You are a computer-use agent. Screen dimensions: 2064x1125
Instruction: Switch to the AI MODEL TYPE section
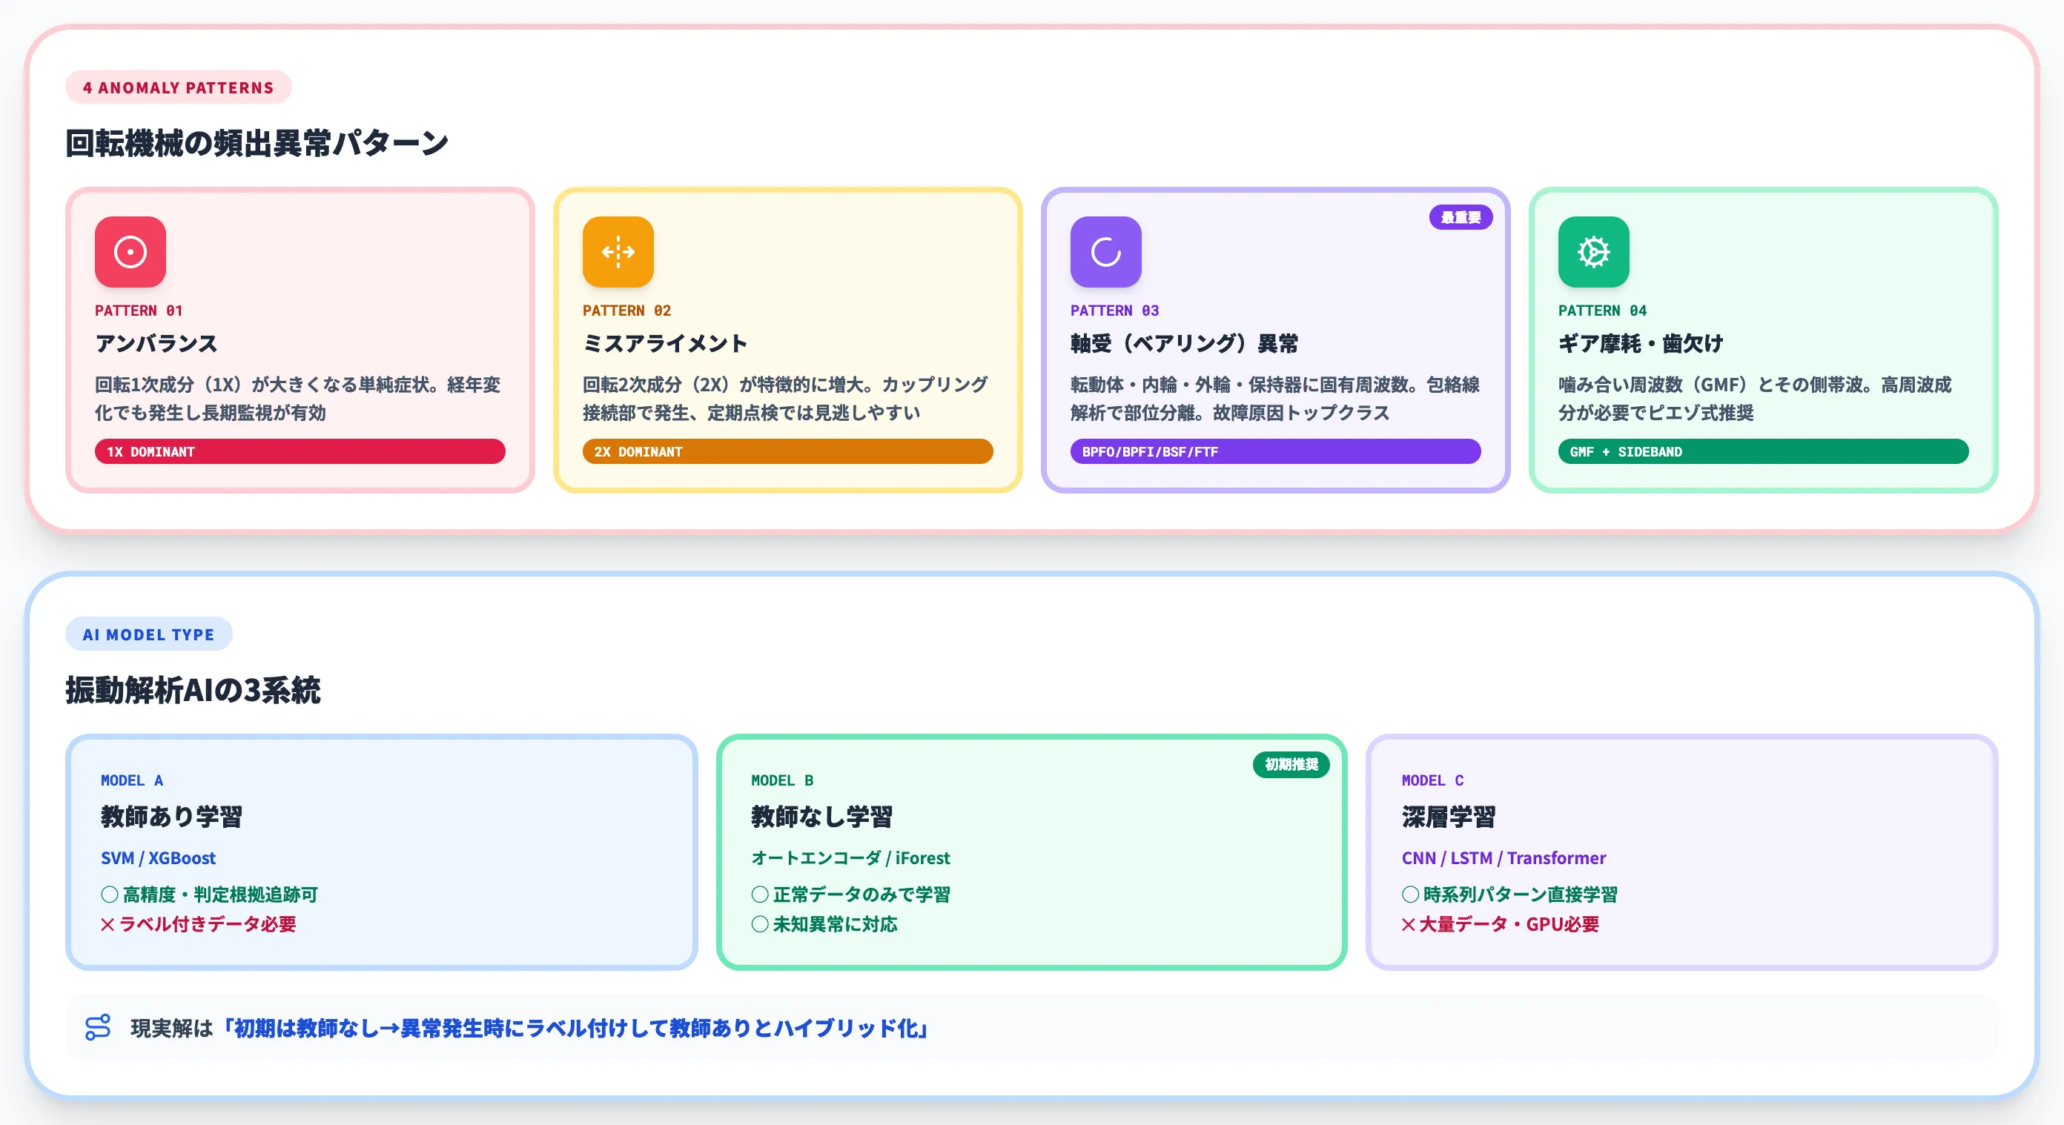coord(148,634)
